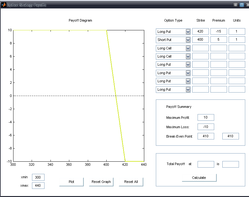This screenshot has width=249, height=197.
Task: Select the Premium field containing 5
Action: click(x=219, y=39)
